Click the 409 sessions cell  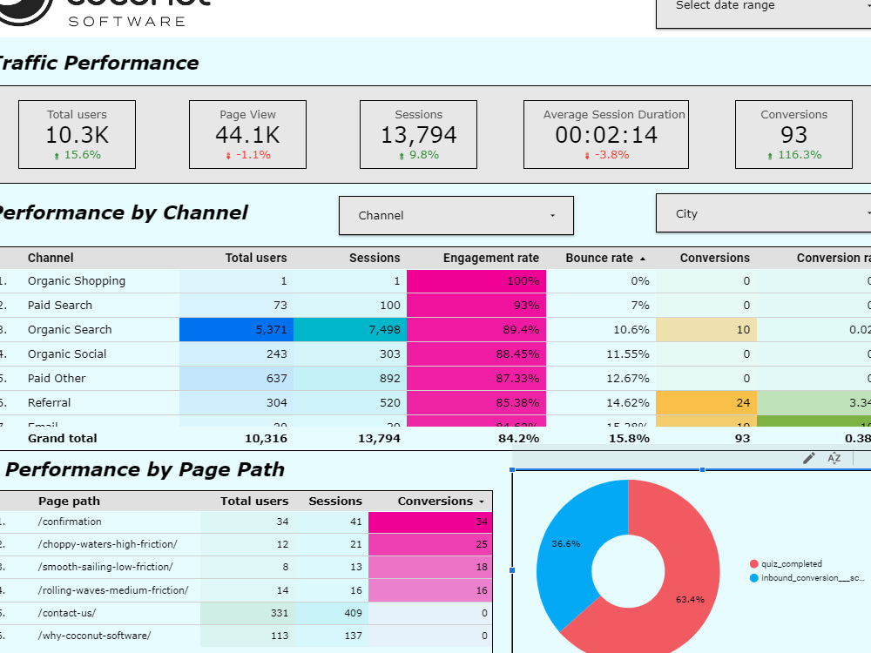tap(332, 614)
